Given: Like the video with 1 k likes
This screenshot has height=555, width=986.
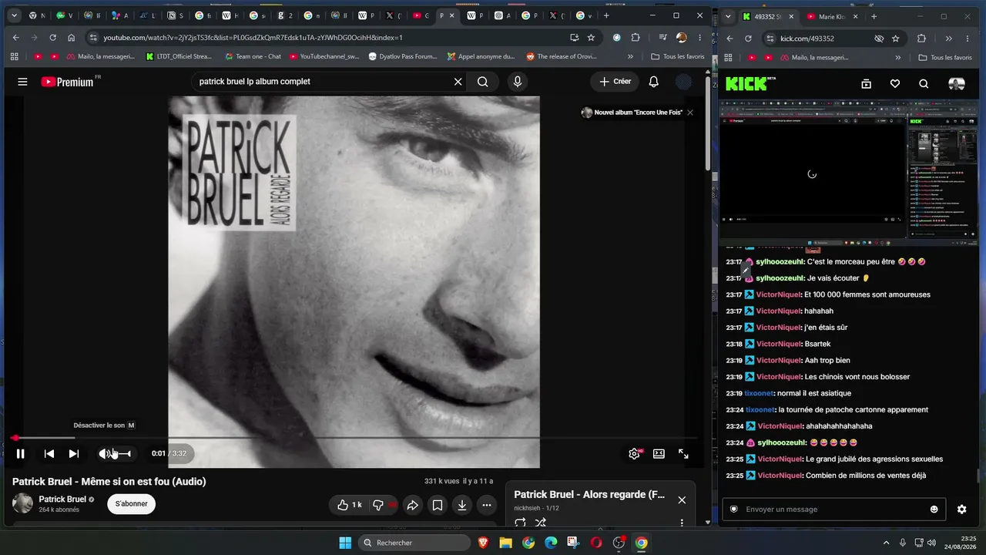Looking at the screenshot, I should point(349,506).
